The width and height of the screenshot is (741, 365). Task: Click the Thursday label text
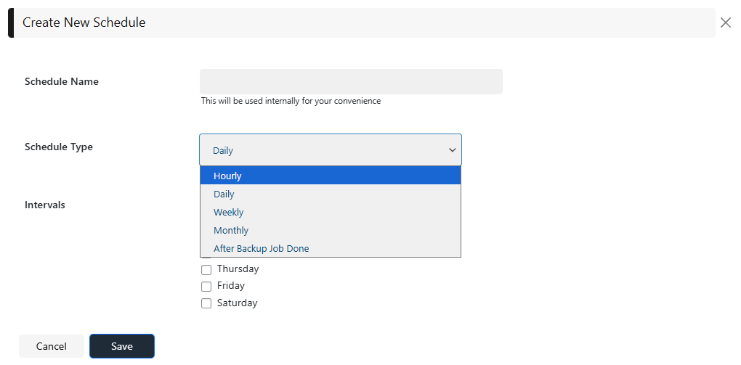(238, 268)
